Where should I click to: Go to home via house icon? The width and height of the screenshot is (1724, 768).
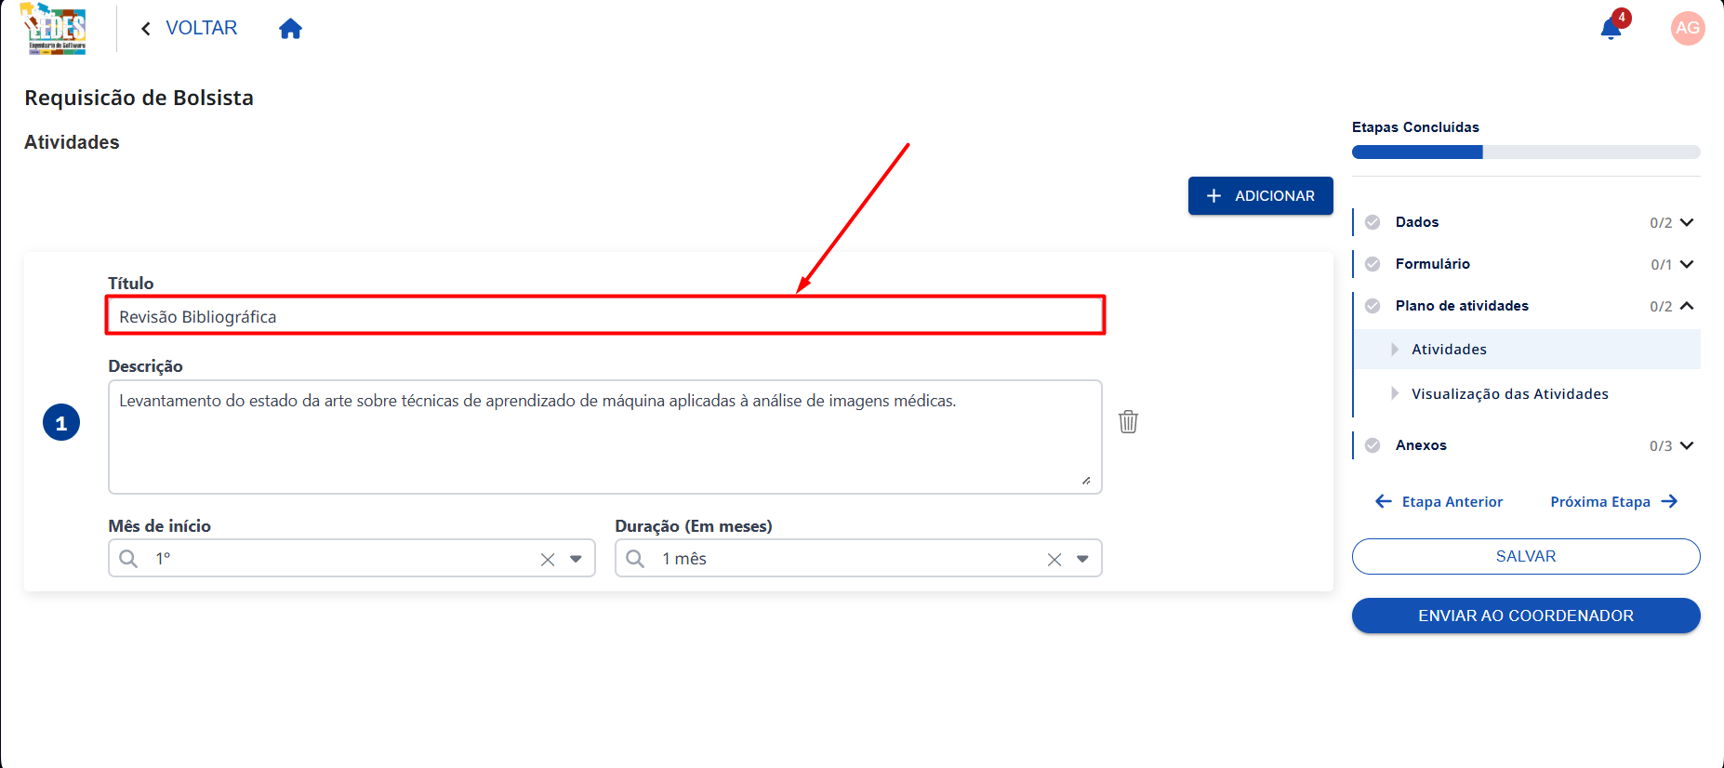pos(291,29)
